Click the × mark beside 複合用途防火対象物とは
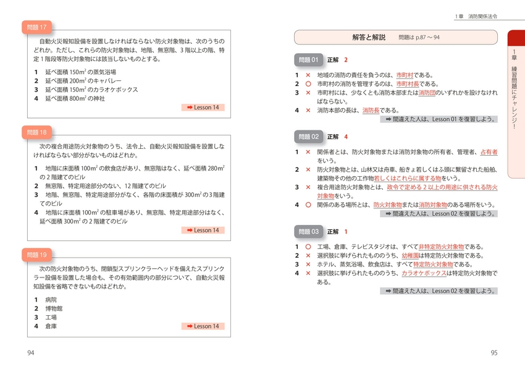 click(x=308, y=187)
